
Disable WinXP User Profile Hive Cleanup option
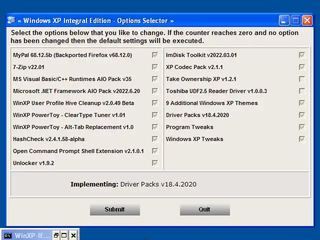[x=154, y=103]
